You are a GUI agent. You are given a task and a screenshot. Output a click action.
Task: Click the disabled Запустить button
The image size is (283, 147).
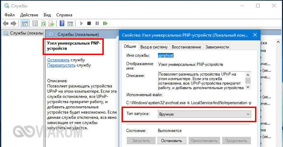coord(141,141)
